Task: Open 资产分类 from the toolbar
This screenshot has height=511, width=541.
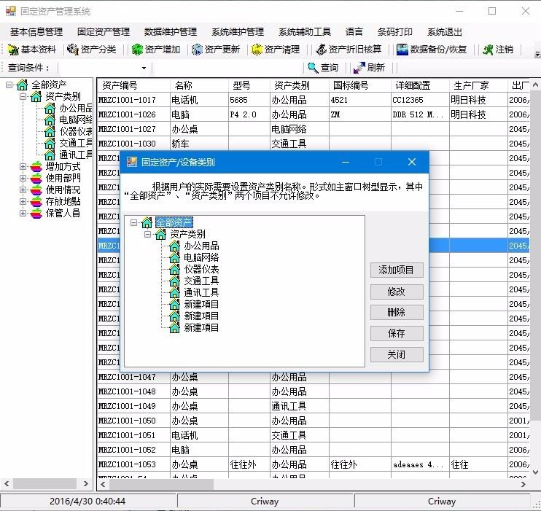Action: (x=91, y=50)
